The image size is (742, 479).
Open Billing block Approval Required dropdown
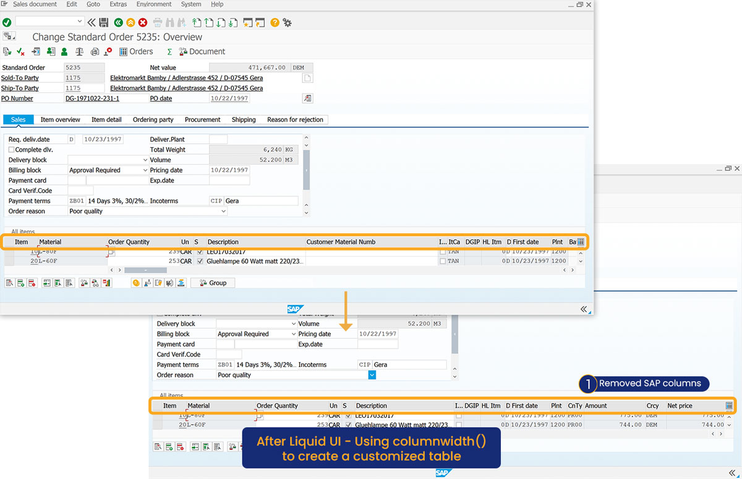[145, 170]
